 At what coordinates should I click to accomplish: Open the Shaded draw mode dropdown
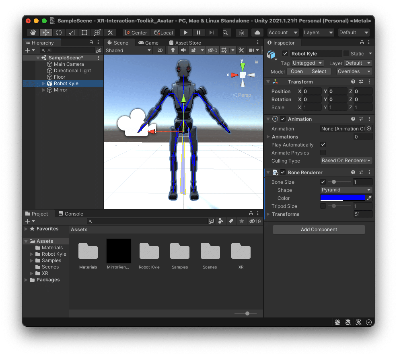point(128,50)
